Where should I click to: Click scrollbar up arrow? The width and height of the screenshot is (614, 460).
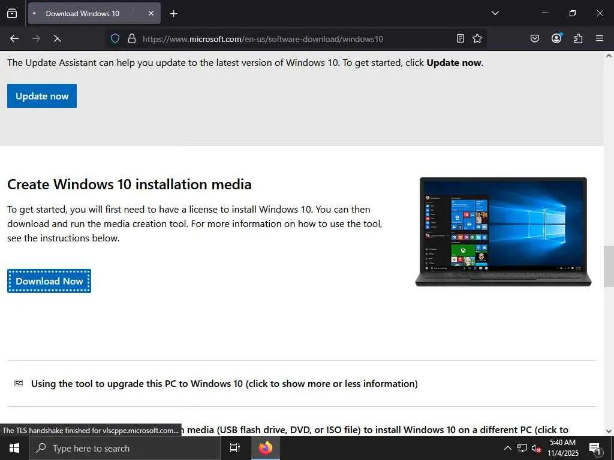[x=609, y=56]
